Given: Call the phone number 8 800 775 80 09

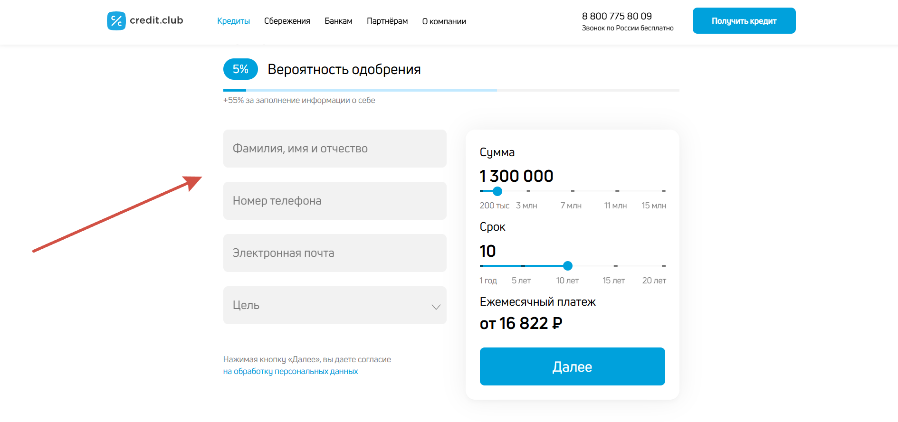Looking at the screenshot, I should [617, 16].
